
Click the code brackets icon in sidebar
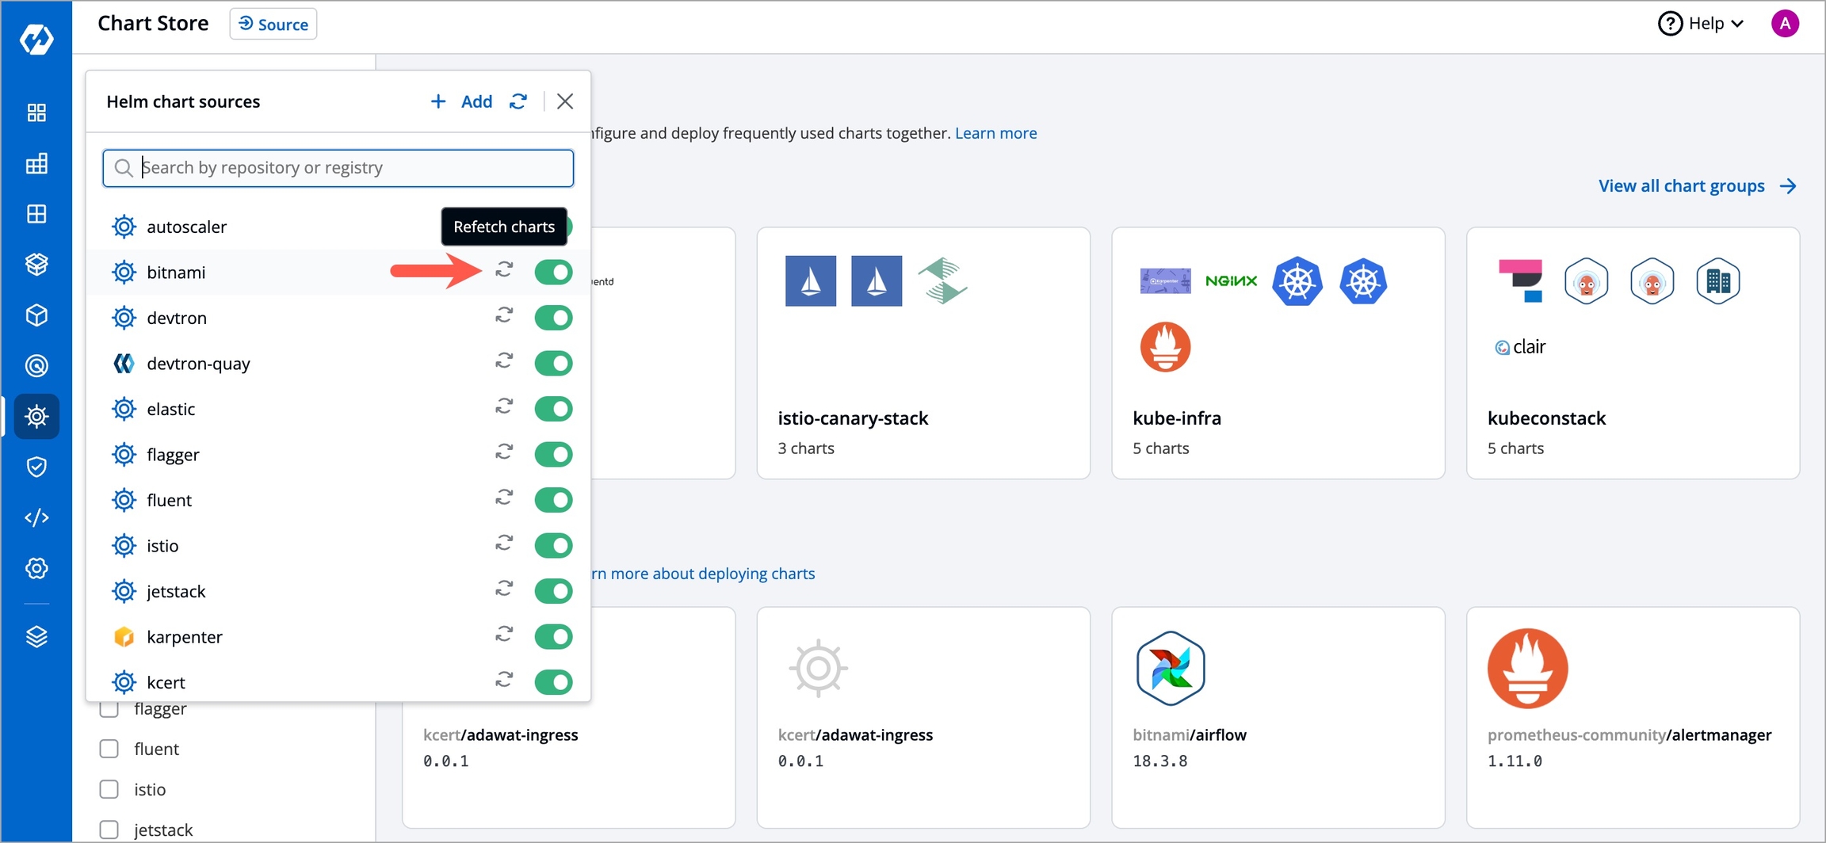click(x=36, y=517)
